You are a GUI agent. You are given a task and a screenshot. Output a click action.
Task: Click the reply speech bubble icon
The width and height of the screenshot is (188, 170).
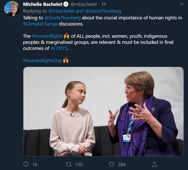tap(26, 164)
